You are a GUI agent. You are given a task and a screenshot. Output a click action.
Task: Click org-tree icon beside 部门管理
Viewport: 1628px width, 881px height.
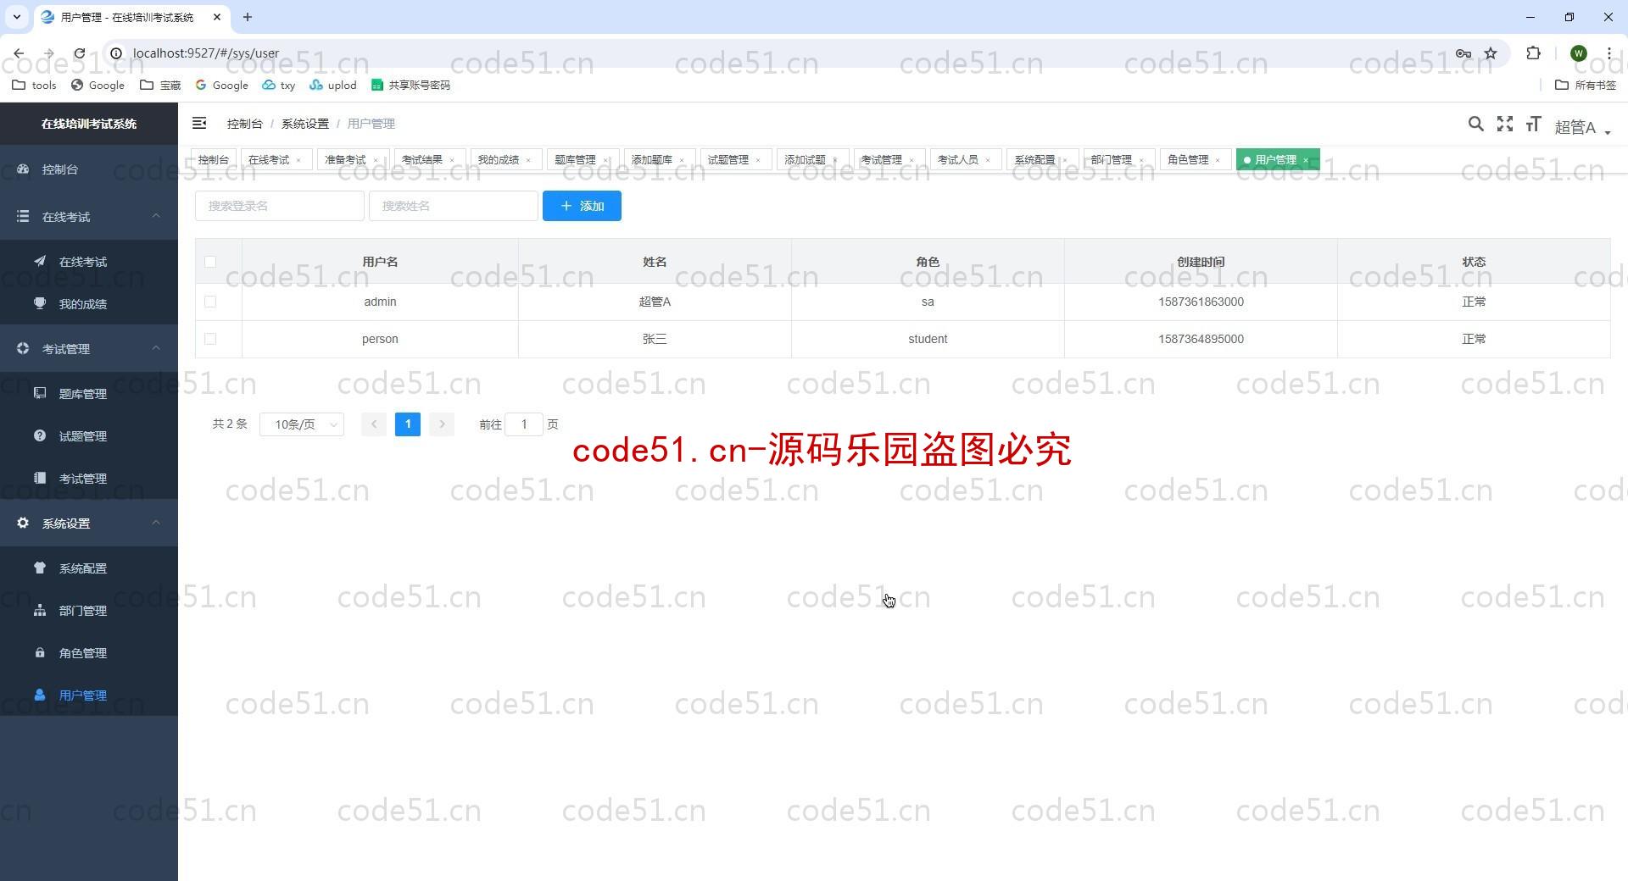[40, 610]
